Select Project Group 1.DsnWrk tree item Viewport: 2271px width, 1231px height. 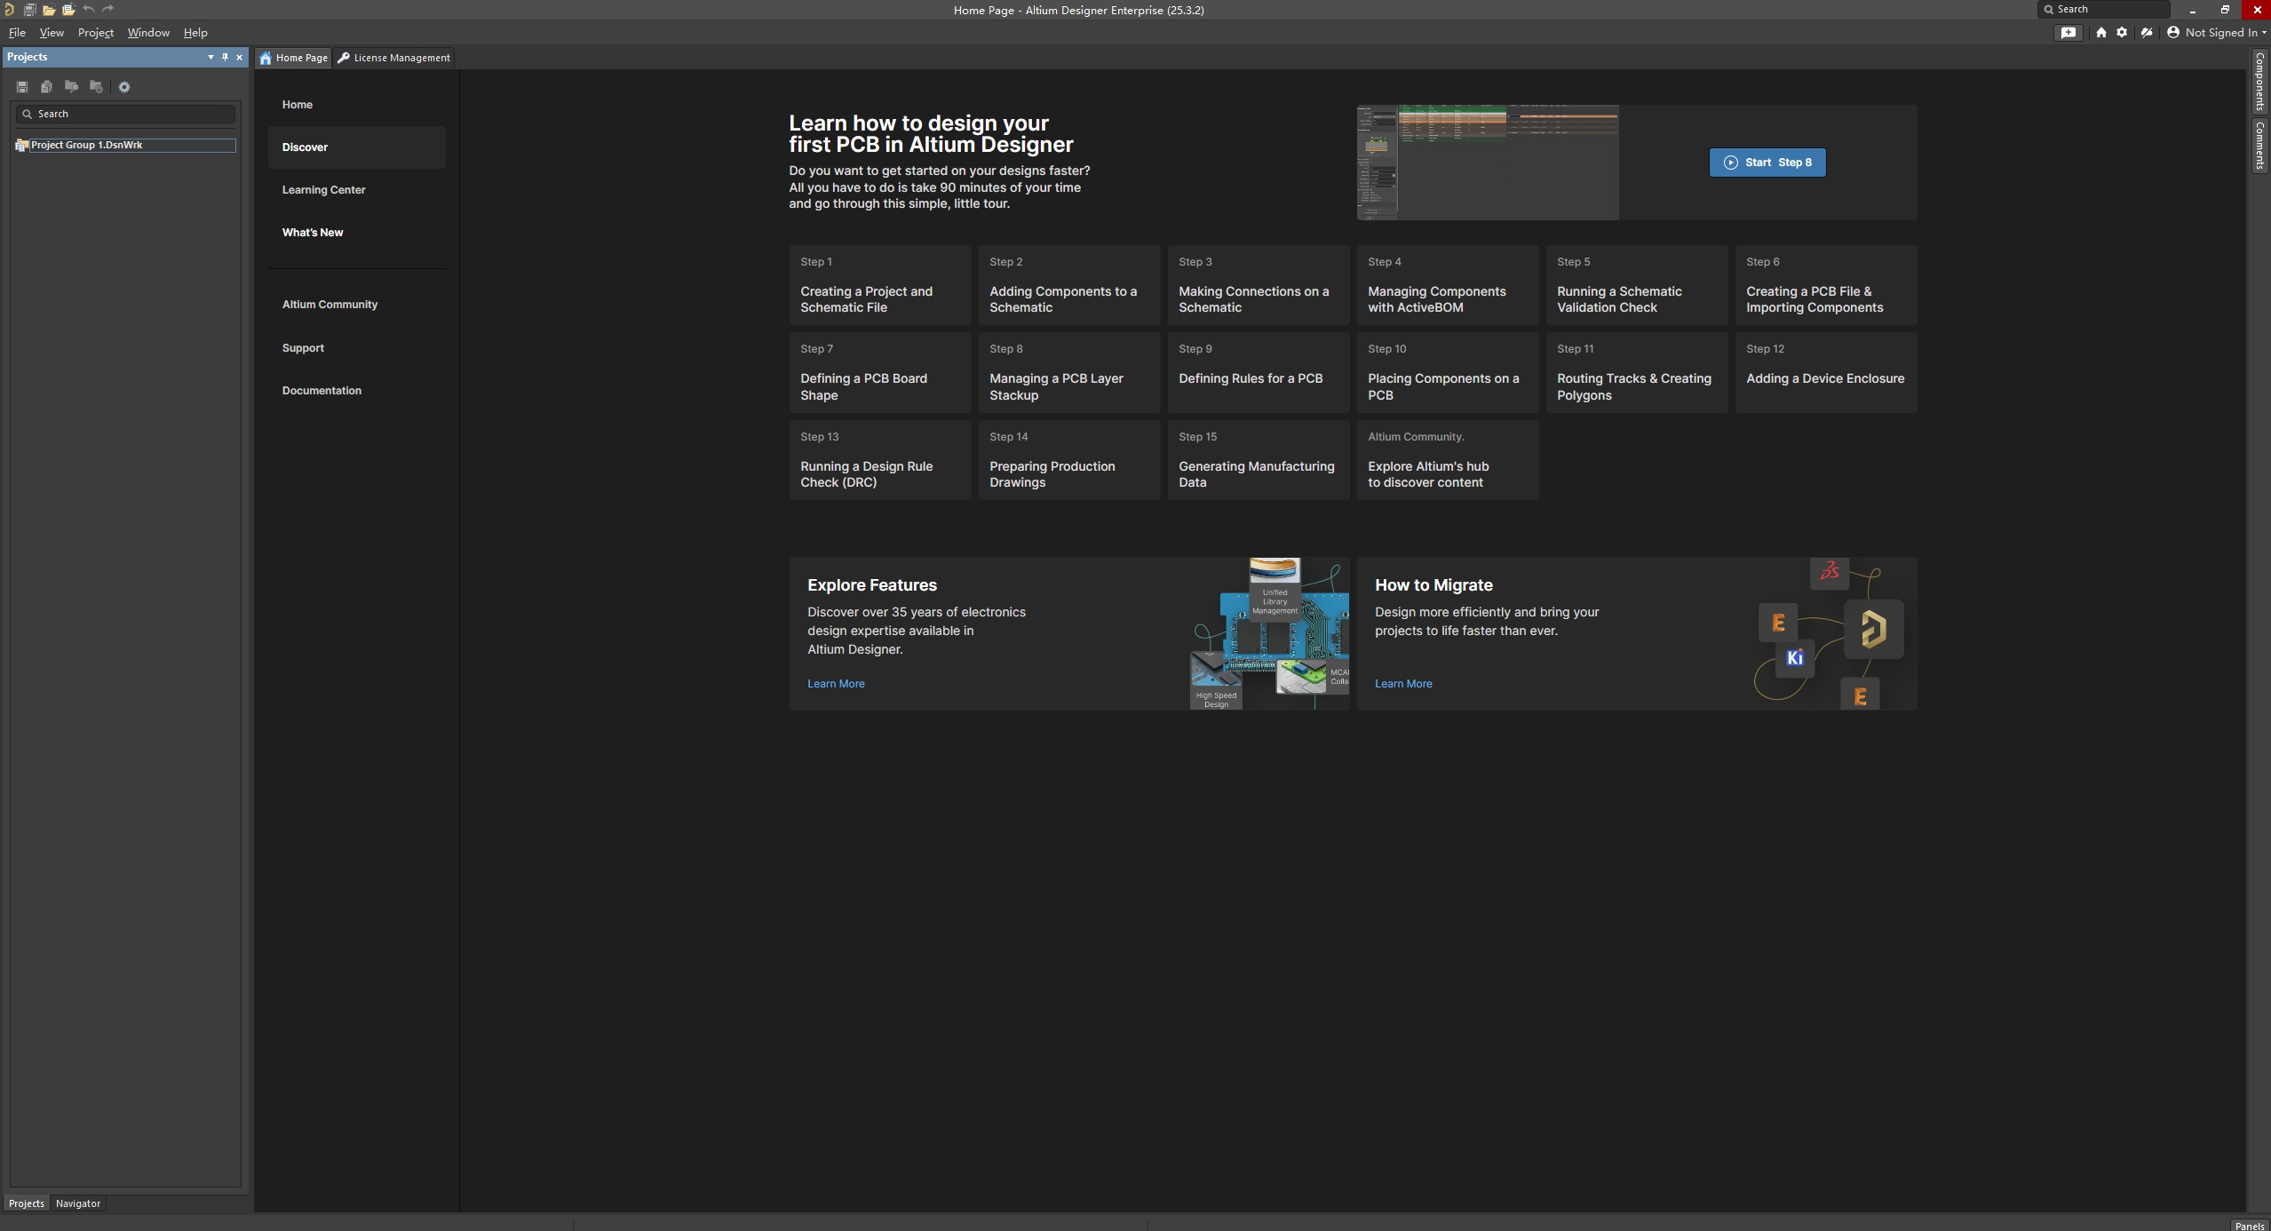pos(87,145)
